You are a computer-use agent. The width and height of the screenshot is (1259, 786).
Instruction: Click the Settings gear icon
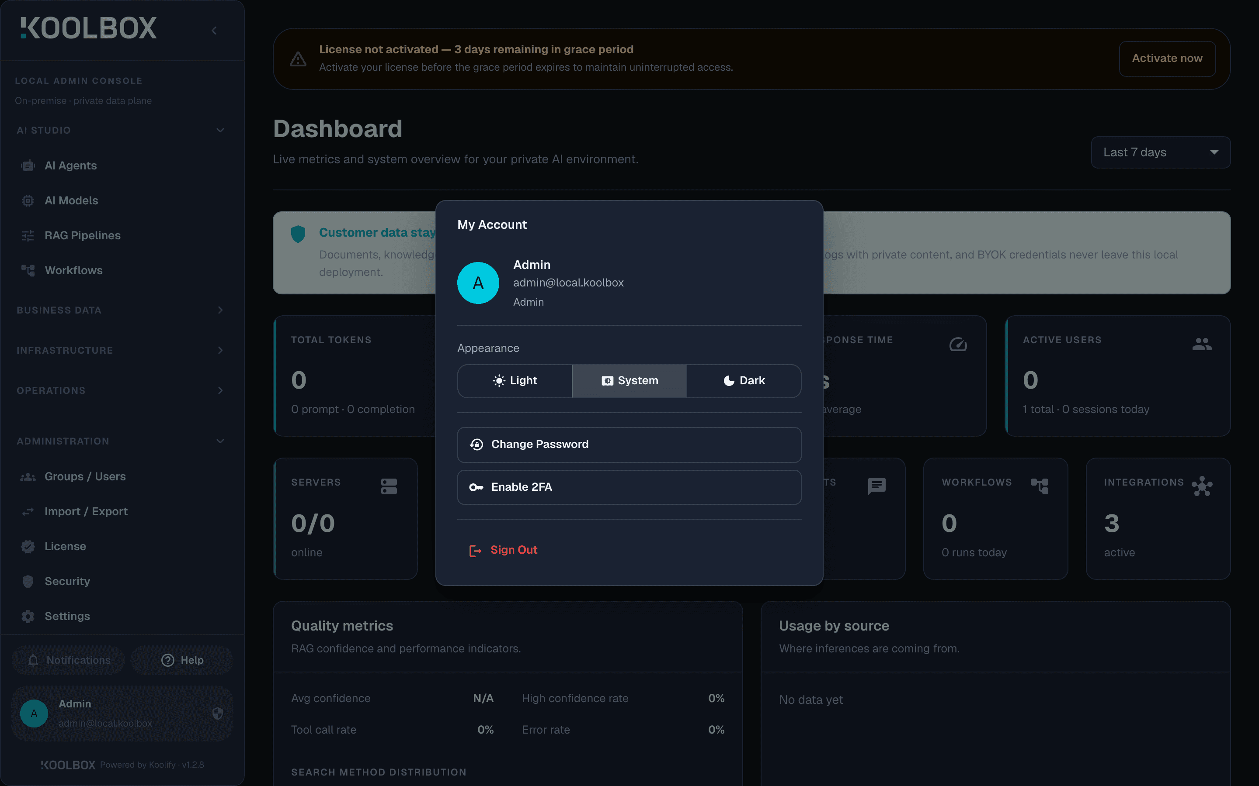(x=28, y=616)
